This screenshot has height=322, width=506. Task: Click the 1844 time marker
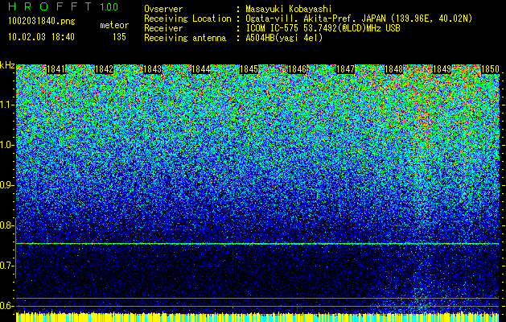[x=201, y=69]
